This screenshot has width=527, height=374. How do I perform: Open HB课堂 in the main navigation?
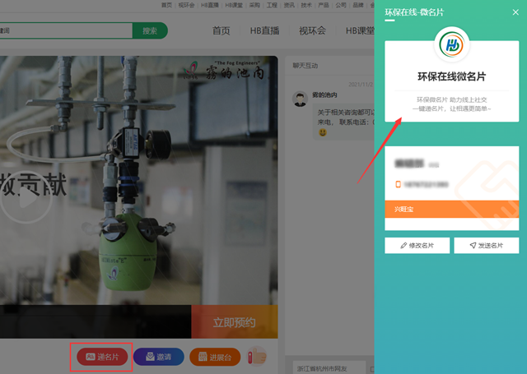point(360,31)
